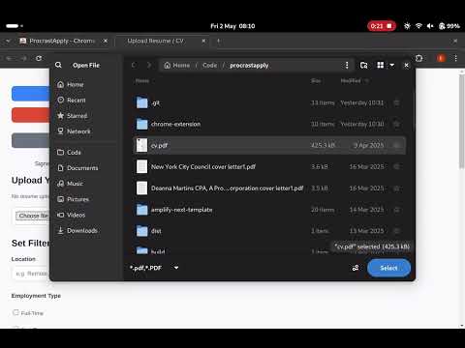The width and height of the screenshot is (465, 348).
Task: Sort files by Modified column
Action: [x=355, y=81]
